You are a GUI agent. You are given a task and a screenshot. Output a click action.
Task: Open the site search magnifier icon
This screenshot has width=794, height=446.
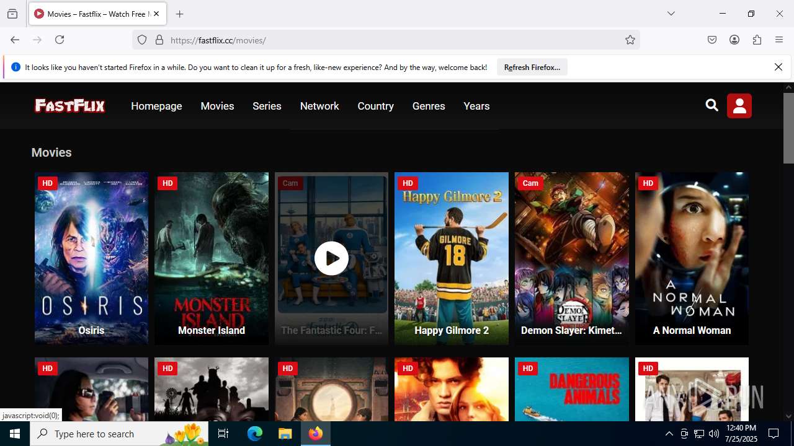pyautogui.click(x=712, y=106)
